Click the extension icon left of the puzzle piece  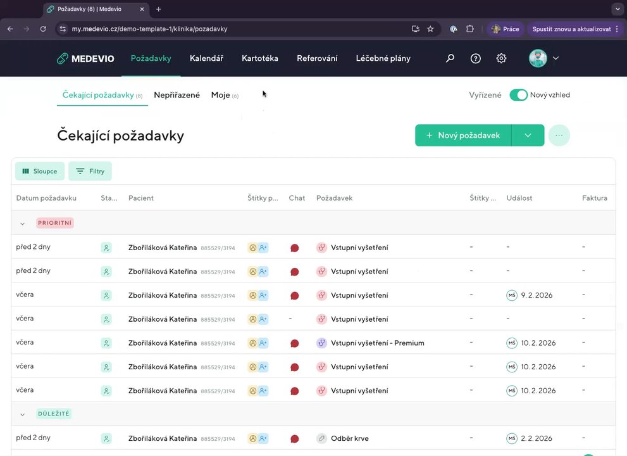click(454, 29)
